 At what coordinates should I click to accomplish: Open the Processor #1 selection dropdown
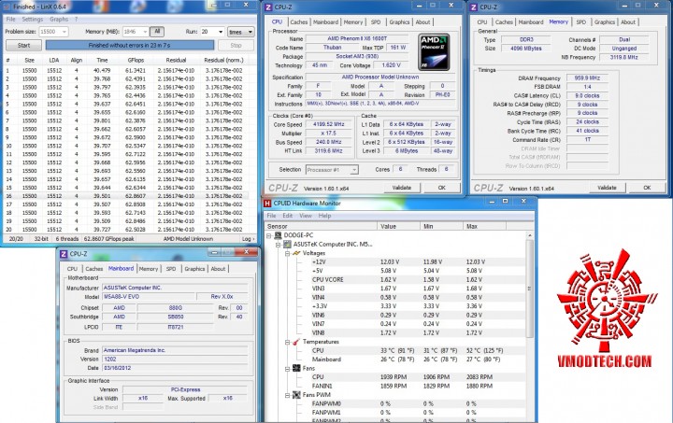[354, 170]
